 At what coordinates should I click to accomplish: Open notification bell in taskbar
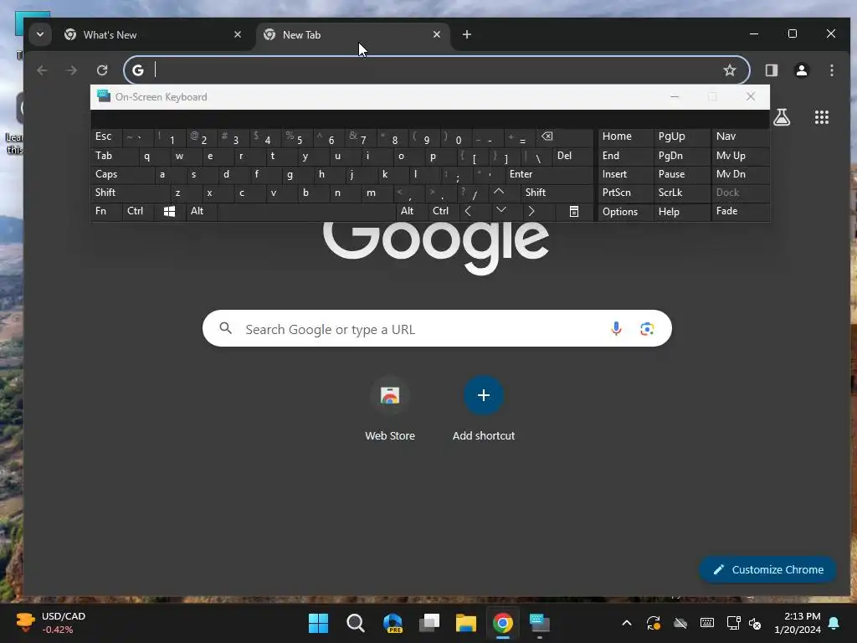coord(834,623)
